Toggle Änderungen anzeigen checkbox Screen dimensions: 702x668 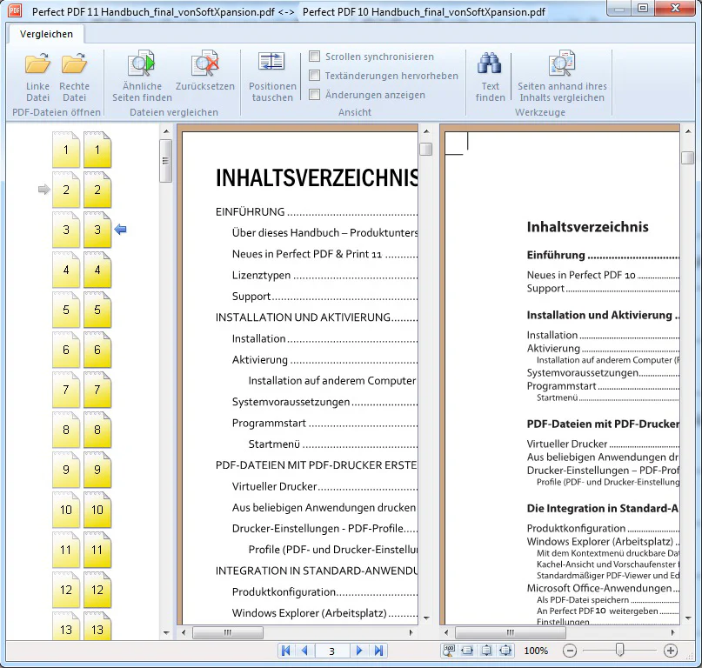[315, 95]
